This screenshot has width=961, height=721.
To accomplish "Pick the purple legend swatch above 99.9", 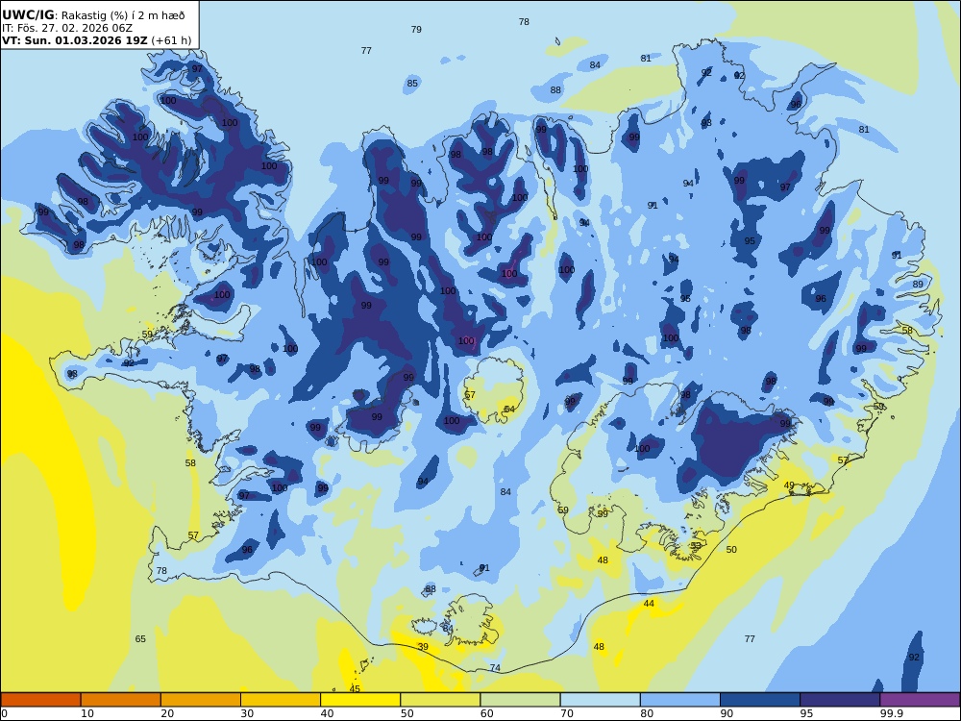I will click(x=920, y=700).
